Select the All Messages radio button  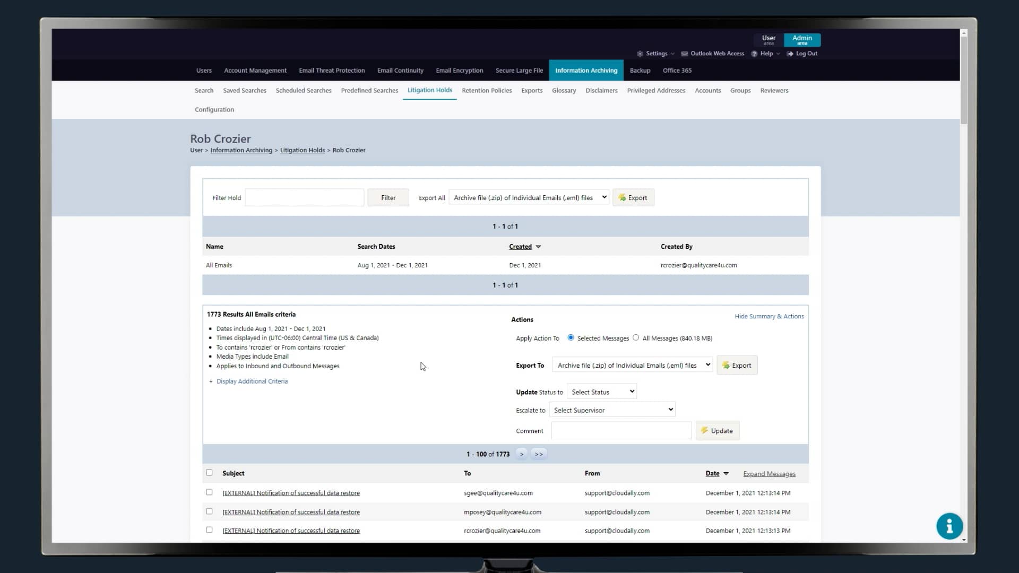pos(636,337)
